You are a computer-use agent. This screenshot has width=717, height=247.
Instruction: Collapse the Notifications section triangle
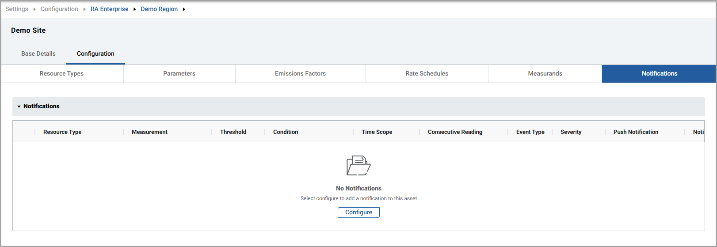(x=19, y=106)
